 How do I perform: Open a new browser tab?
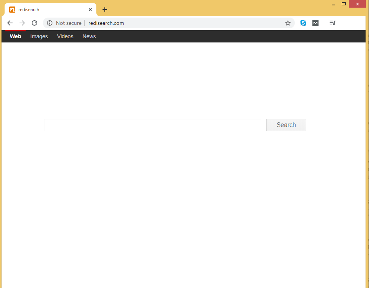click(x=105, y=10)
